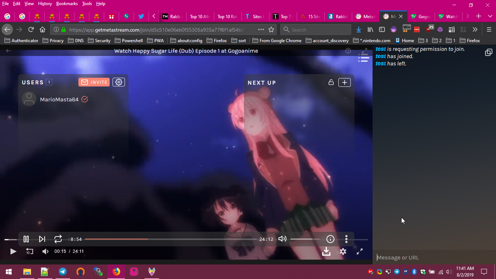This screenshot has height=279, width=496.
Task: Seek along the red Metastream timeline bar
Action: (171, 239)
